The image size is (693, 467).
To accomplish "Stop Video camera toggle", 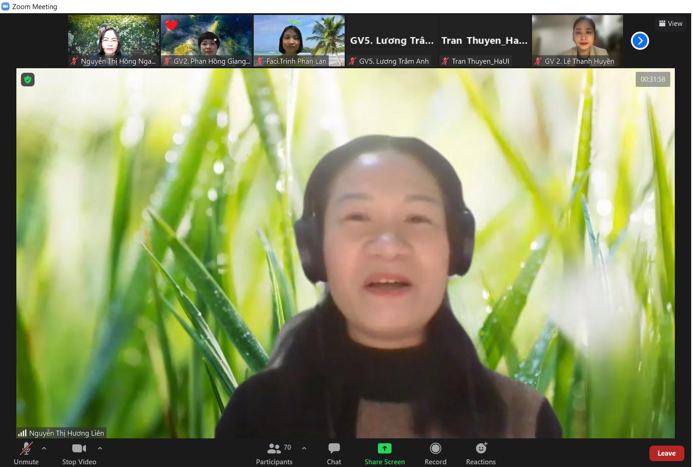I will pos(79,448).
